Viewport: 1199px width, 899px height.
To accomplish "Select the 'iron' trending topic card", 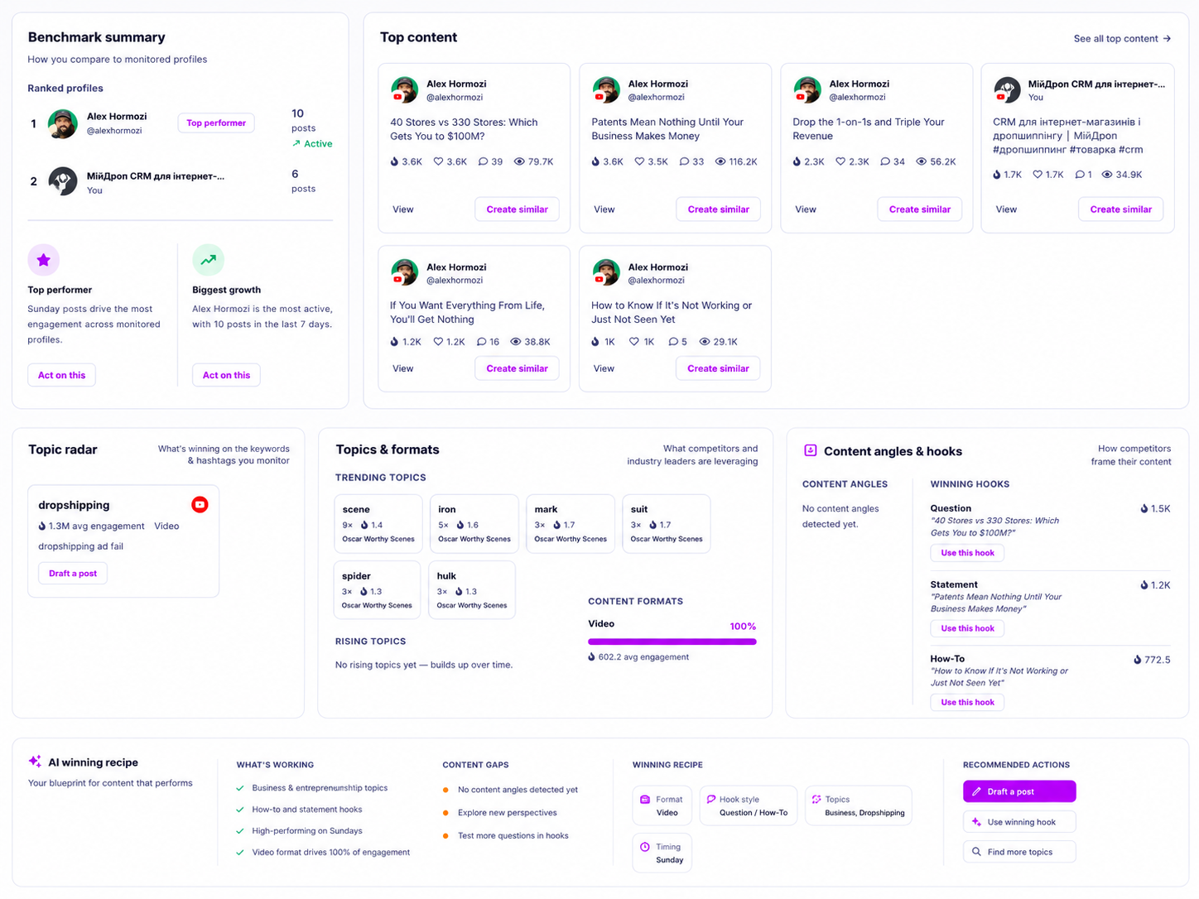I will tap(474, 524).
